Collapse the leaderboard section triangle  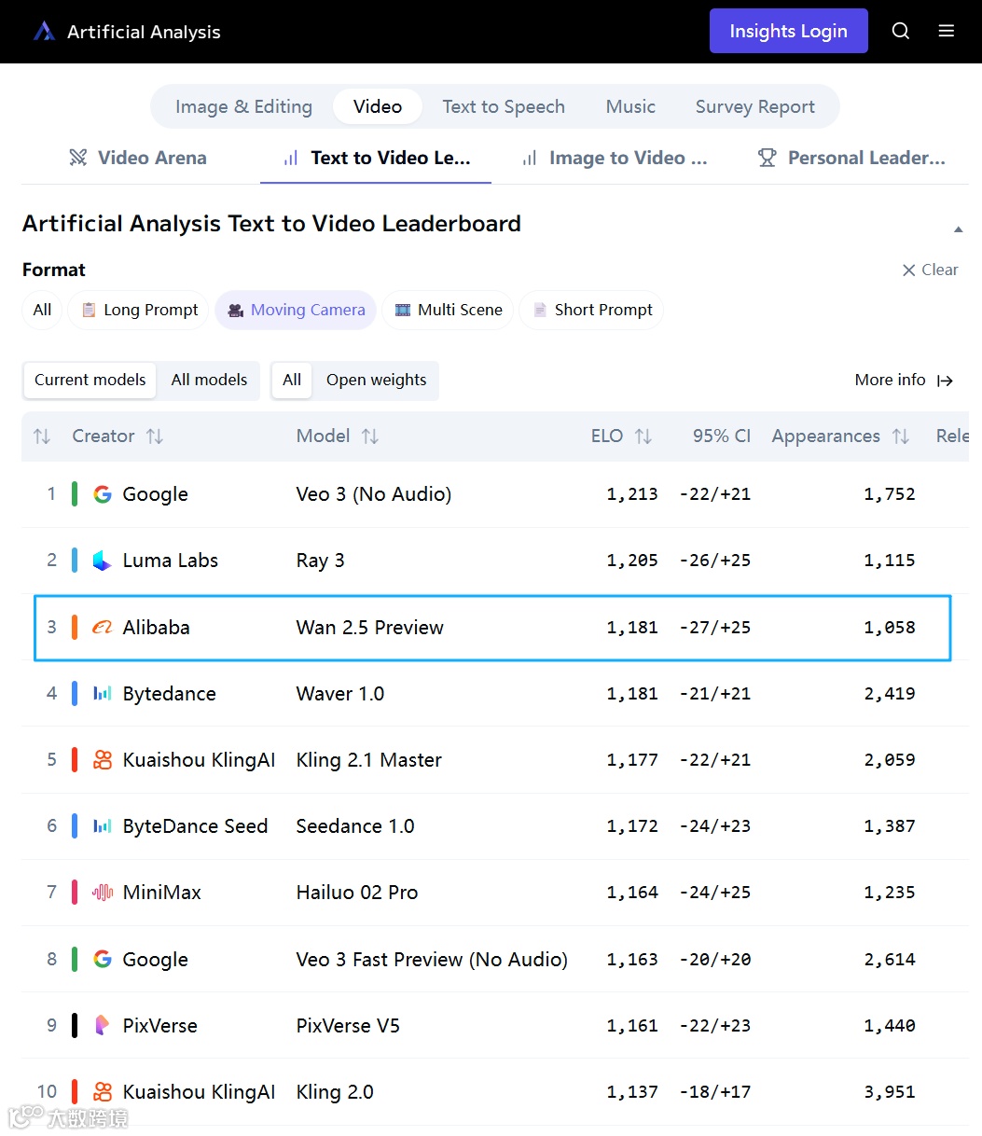tap(958, 229)
